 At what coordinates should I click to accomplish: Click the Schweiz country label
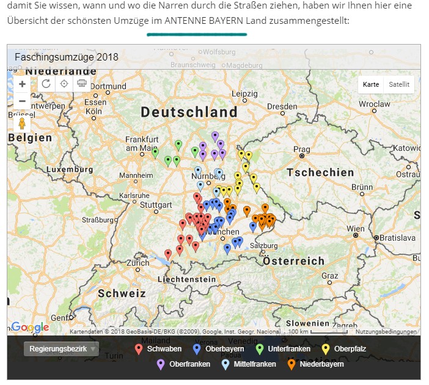pyautogui.click(x=122, y=293)
